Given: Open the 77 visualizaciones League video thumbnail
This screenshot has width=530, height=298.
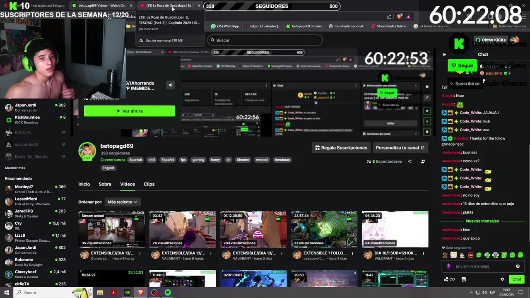Looking at the screenshot, I should click(x=324, y=229).
